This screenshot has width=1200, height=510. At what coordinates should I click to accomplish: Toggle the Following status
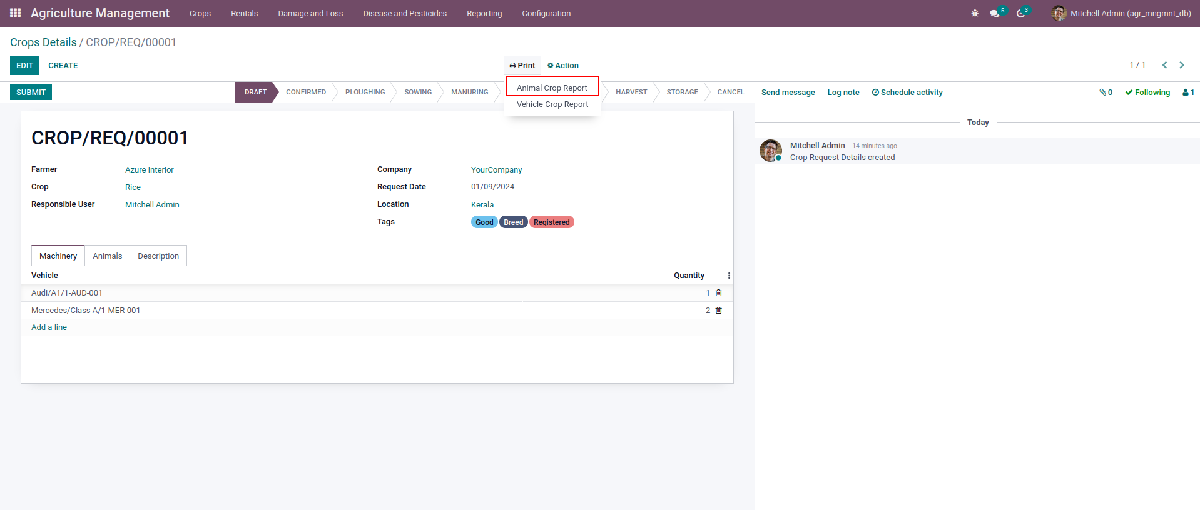click(1147, 92)
